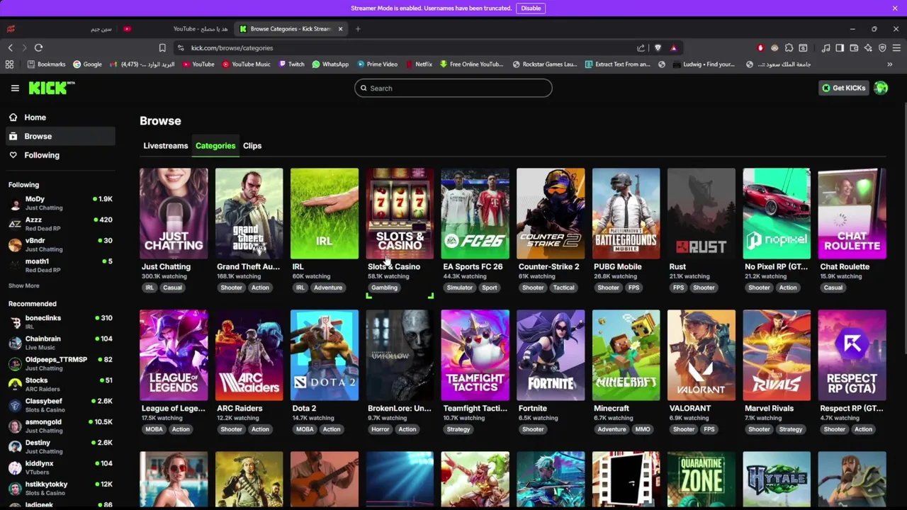
Task: Click the Simulator tag under EA Sports FC 26
Action: pyautogui.click(x=459, y=288)
